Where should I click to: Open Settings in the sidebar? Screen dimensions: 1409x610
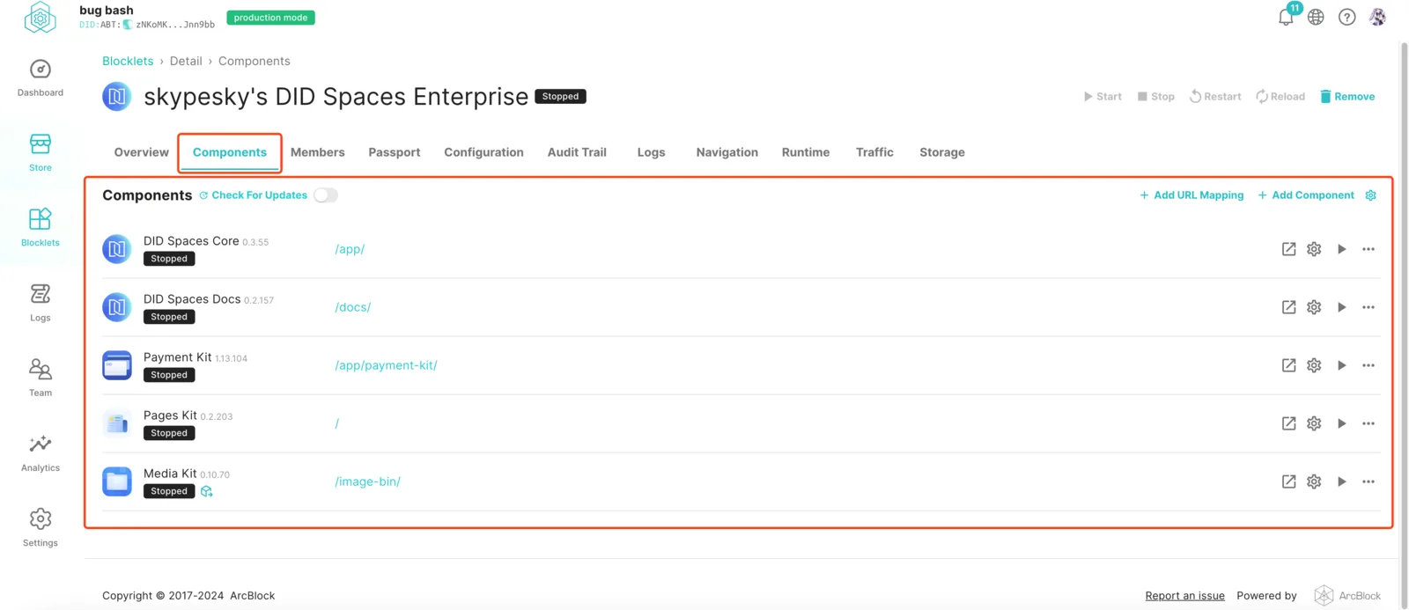pyautogui.click(x=40, y=527)
